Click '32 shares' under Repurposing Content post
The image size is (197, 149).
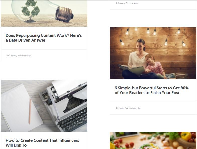pos(11,56)
